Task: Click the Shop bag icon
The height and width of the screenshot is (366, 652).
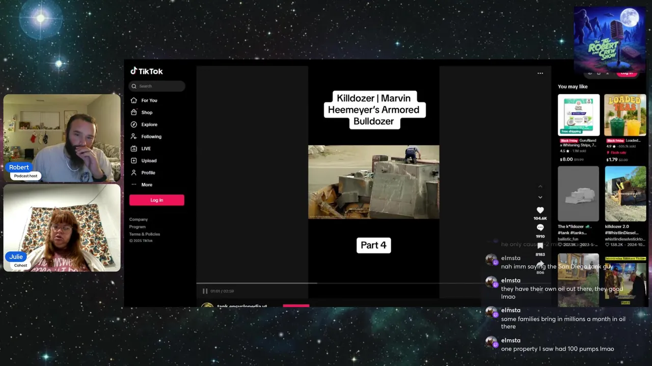Action: [x=134, y=112]
